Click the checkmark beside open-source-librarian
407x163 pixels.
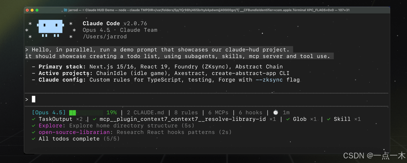(x=33, y=132)
